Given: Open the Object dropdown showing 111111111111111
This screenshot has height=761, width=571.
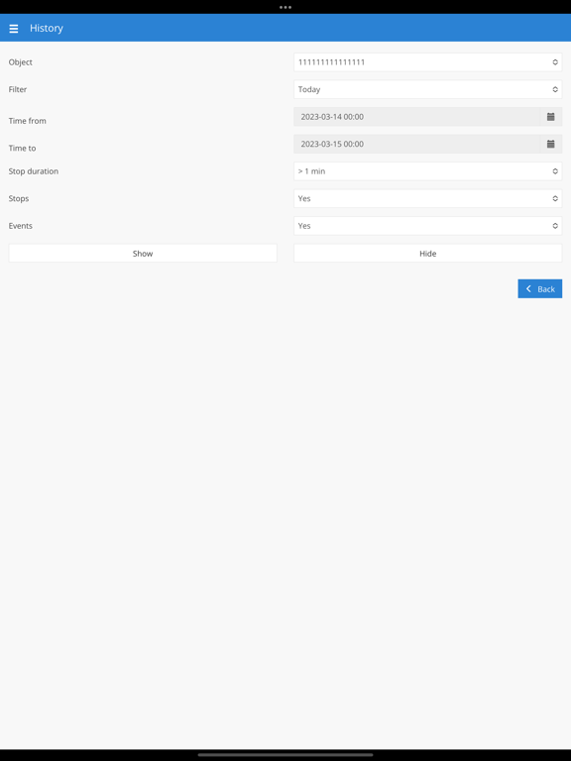Looking at the screenshot, I should (428, 62).
